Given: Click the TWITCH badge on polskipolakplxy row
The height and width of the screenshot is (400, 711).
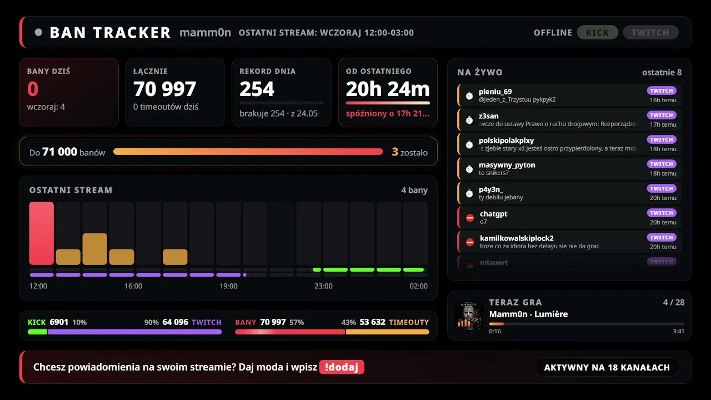Looking at the screenshot, I should tap(662, 139).
